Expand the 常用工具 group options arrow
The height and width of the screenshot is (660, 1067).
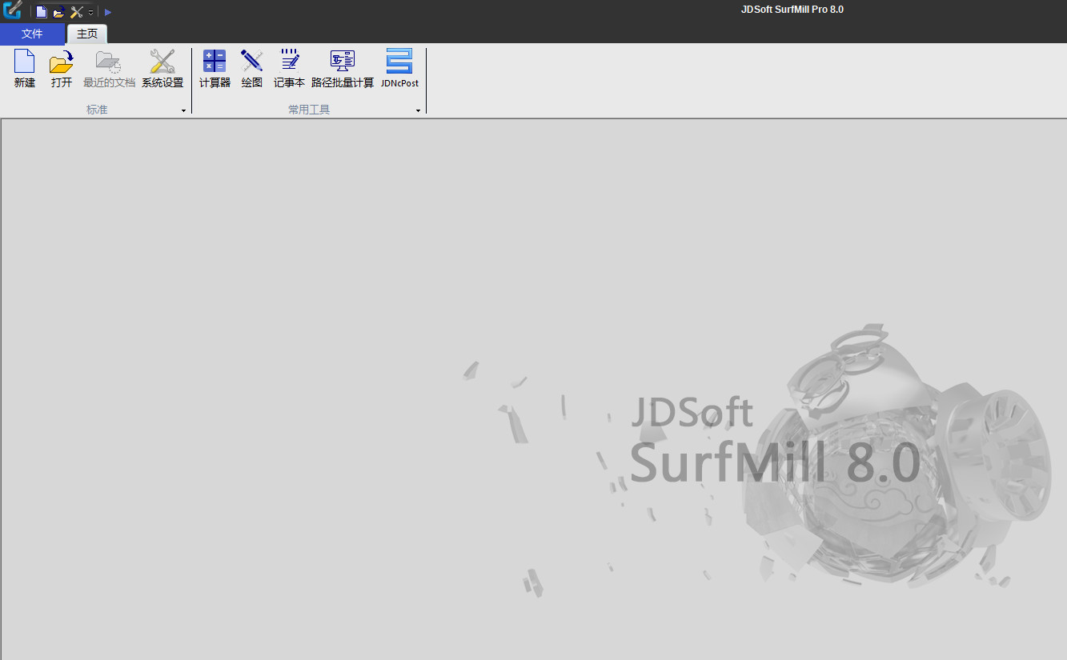point(418,110)
